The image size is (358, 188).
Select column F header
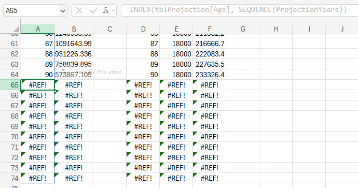(x=210, y=29)
